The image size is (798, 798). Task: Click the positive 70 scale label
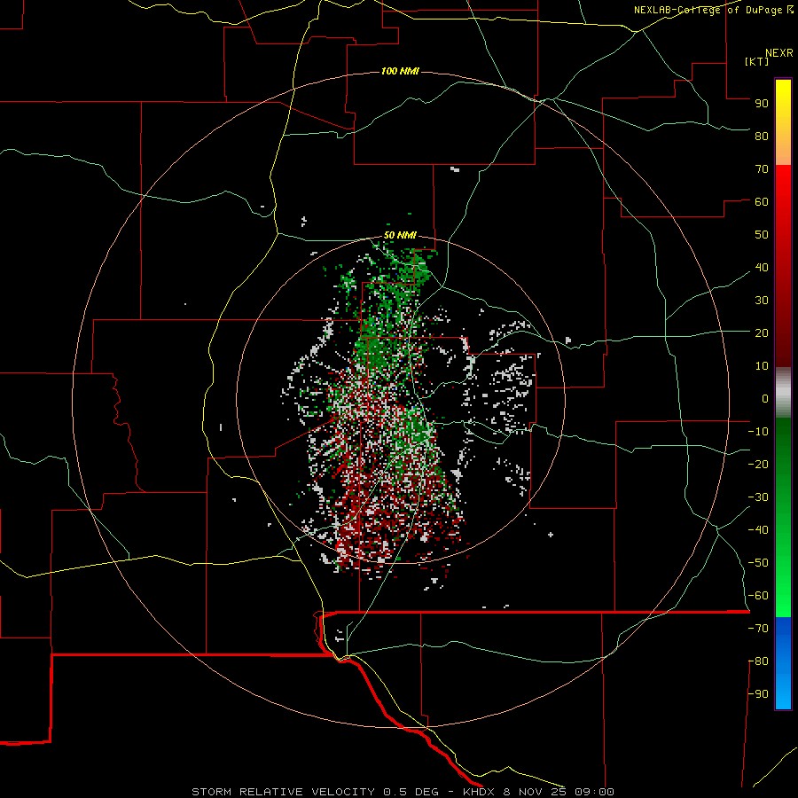(762, 169)
